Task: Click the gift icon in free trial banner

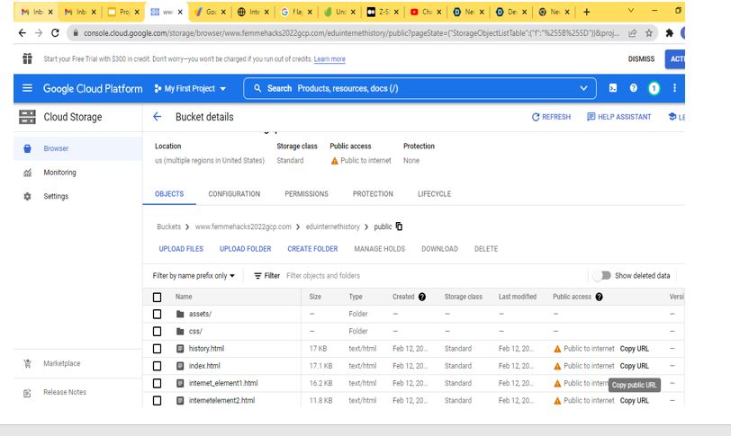Action: coord(28,58)
